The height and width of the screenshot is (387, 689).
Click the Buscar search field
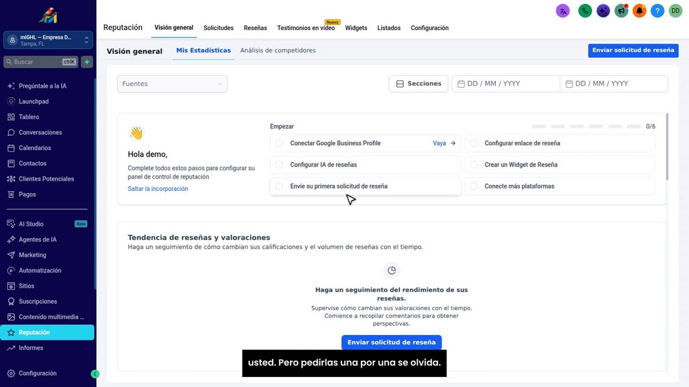[x=41, y=62]
